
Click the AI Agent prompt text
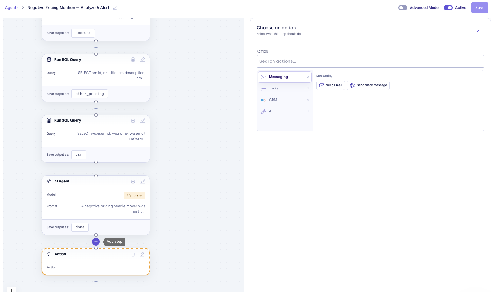point(113,209)
